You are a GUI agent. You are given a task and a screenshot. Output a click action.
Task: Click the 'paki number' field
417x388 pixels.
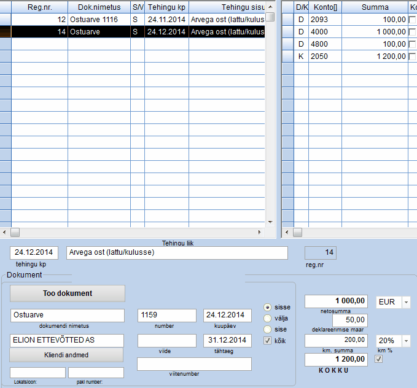[96, 373]
